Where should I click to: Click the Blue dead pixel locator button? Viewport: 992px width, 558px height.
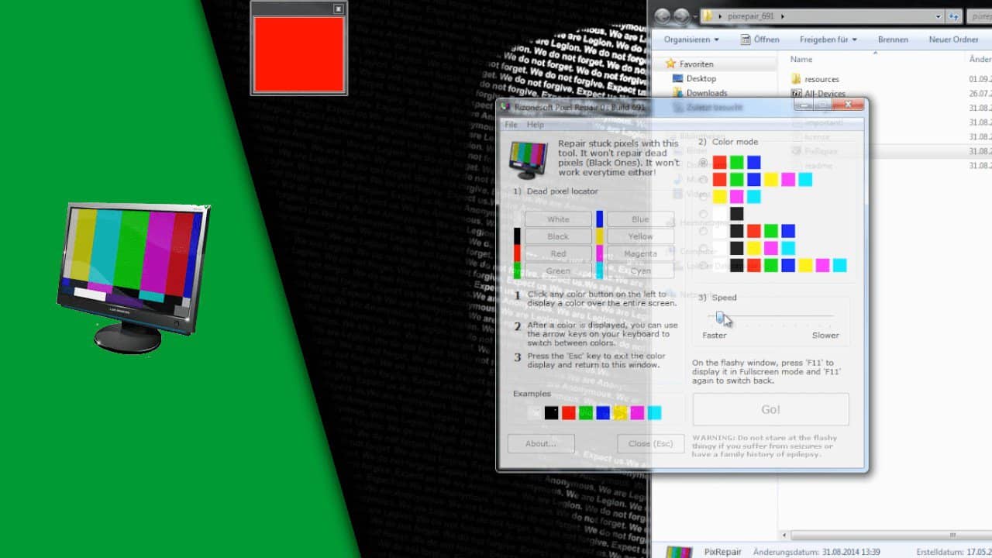[x=640, y=219]
